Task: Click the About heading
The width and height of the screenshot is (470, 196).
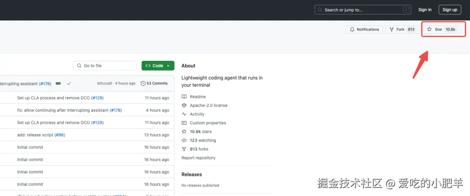Action: [188, 66]
